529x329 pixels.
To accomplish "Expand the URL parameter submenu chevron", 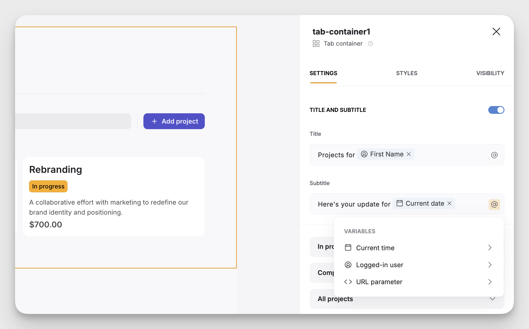I will (x=490, y=282).
